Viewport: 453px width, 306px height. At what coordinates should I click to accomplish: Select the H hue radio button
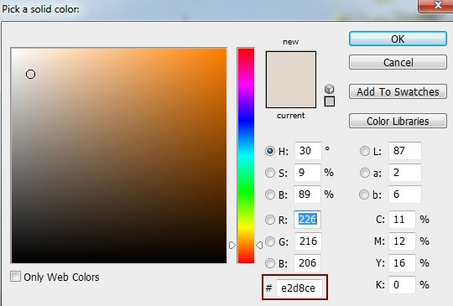coord(270,151)
